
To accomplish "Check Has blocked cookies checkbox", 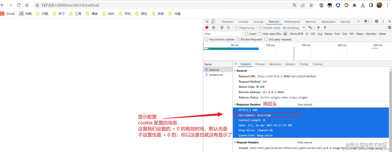I will coord(206,39).
